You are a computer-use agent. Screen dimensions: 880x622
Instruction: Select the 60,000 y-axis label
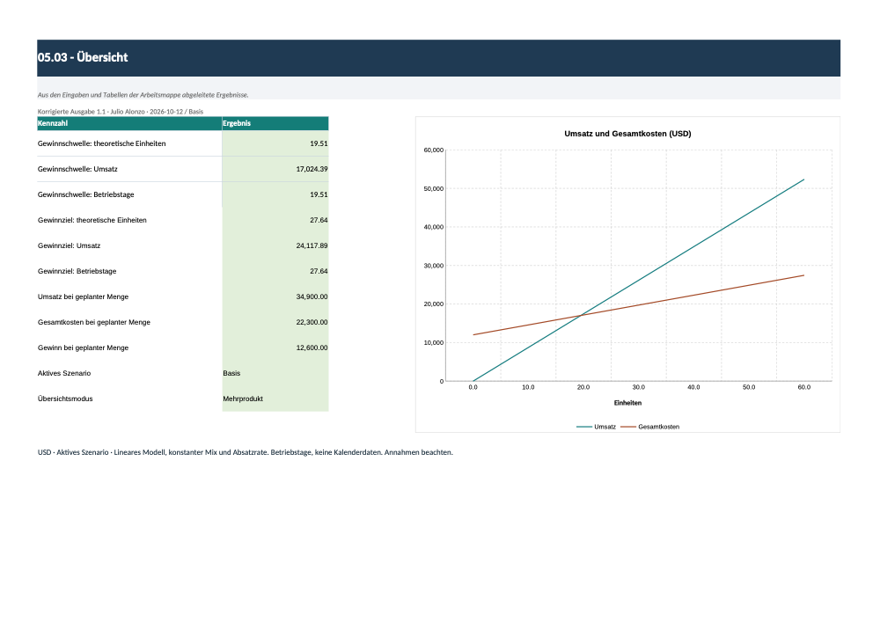[x=434, y=150]
